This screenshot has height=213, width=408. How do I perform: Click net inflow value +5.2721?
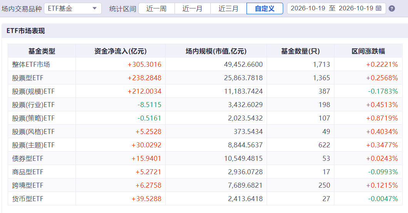click(x=148, y=172)
